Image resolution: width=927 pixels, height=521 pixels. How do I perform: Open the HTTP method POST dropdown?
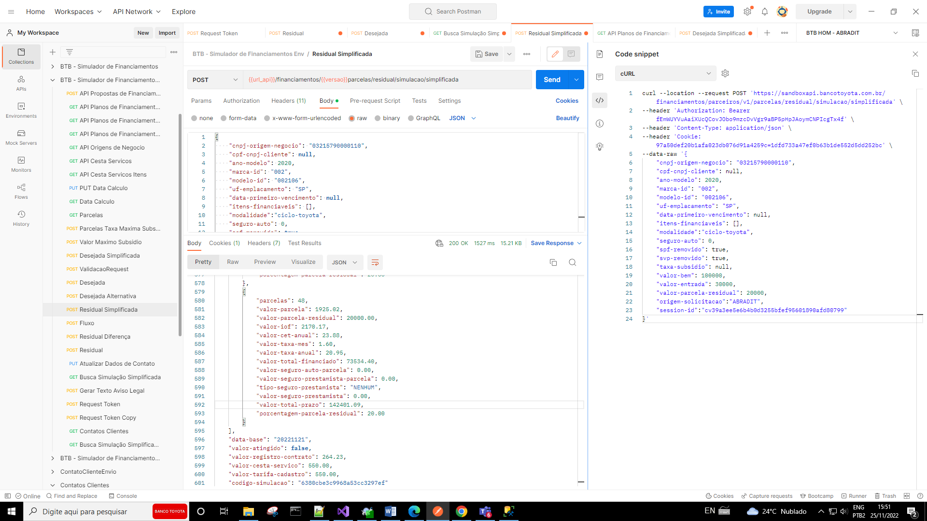tap(215, 80)
